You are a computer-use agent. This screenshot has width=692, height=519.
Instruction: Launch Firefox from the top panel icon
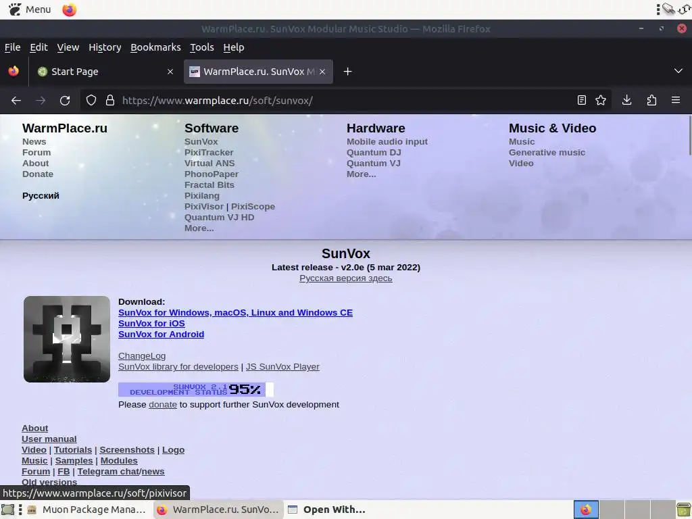click(70, 9)
